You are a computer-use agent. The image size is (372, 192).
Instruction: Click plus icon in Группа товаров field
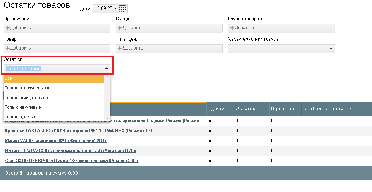pyautogui.click(x=232, y=28)
